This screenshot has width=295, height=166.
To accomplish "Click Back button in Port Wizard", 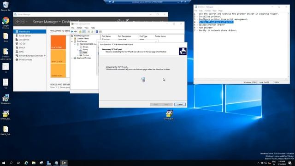I will coord(155,105).
